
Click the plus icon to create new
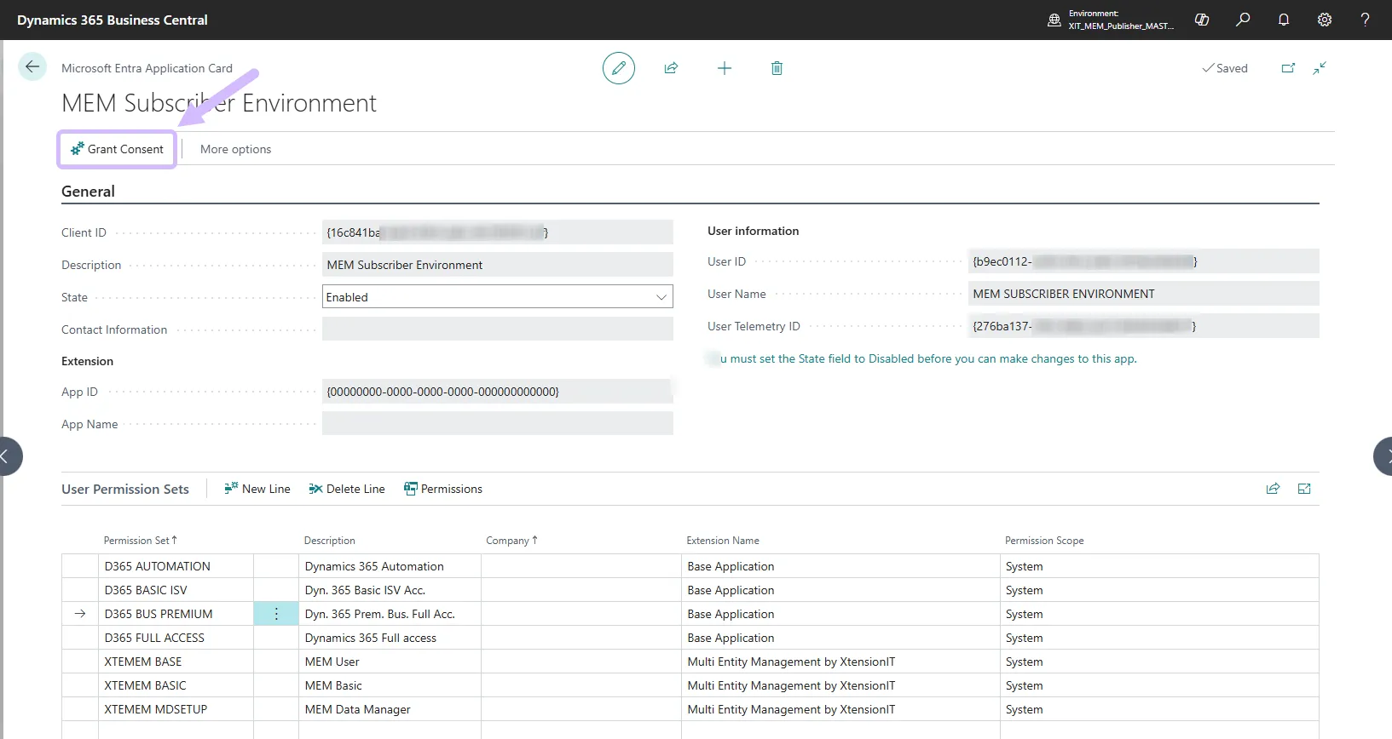[724, 68]
